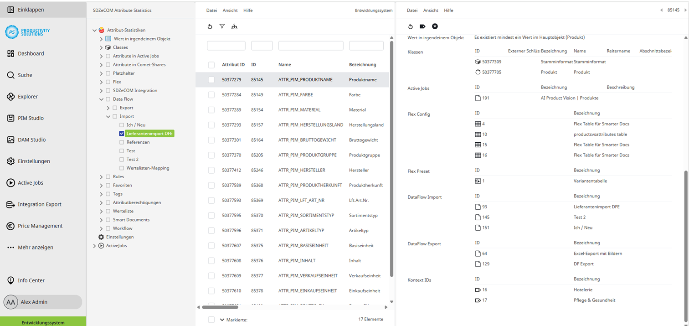This screenshot has height=326, width=689.
Task: Select the checkbox for ATTR_PIM_FARBE
Action: click(211, 94)
